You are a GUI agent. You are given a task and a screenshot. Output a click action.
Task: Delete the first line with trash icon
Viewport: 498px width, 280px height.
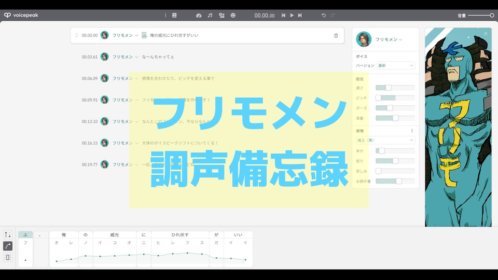point(336,36)
